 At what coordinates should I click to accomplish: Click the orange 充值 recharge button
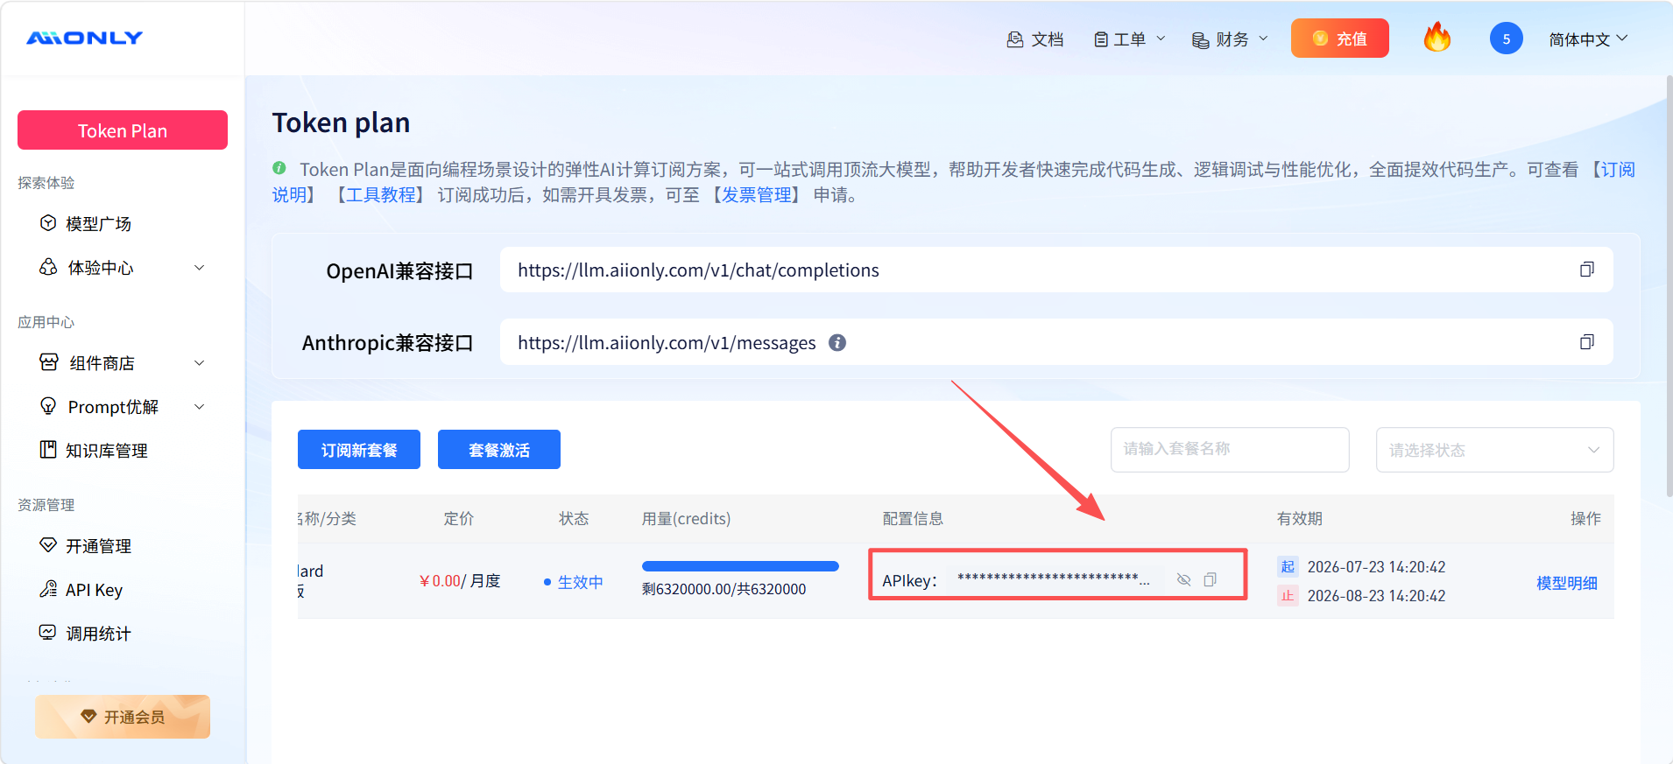[x=1339, y=39]
